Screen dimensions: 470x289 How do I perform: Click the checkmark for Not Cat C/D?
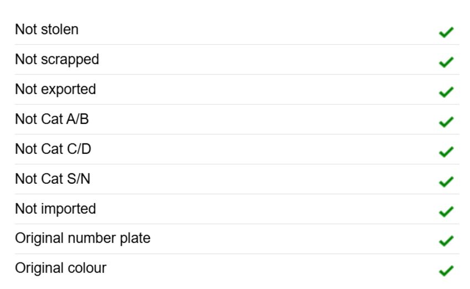click(x=446, y=152)
